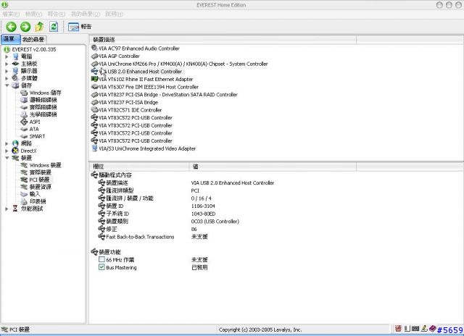Click the 裝置資源 icon in the tree
Viewport: 464px width, 336px height.
(24, 187)
